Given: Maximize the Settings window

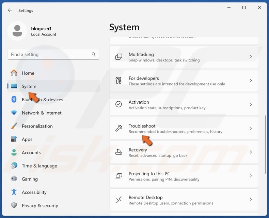Looking at the screenshot, I should coord(244,8).
